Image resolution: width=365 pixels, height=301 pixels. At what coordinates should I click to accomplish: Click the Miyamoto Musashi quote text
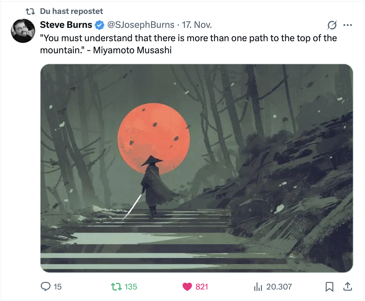188,44
